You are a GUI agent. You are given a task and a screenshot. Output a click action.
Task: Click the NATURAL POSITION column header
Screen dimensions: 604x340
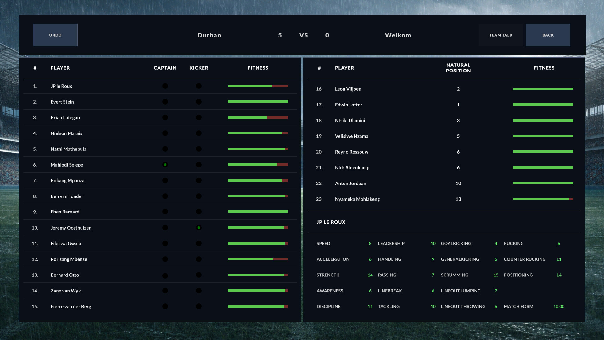tap(458, 68)
